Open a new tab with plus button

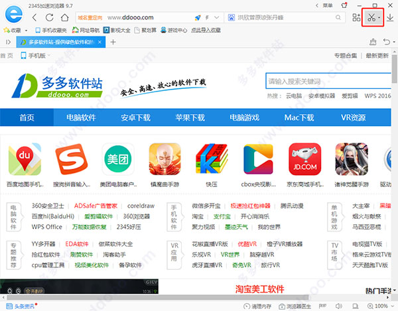[113, 42]
